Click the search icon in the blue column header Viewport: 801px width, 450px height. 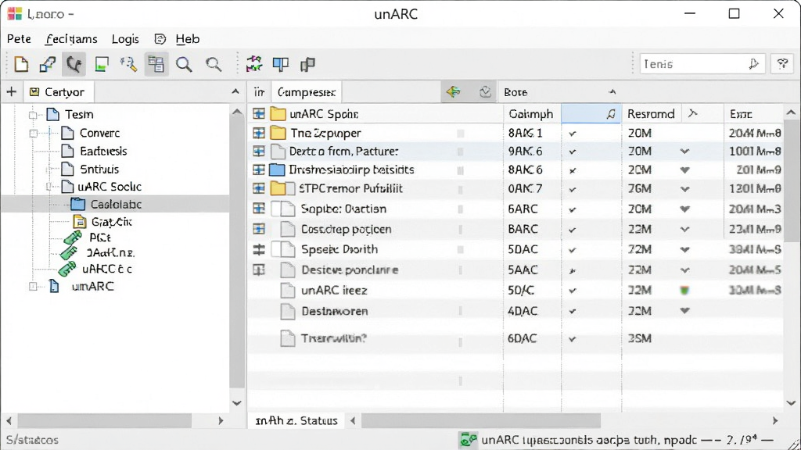[x=610, y=114]
